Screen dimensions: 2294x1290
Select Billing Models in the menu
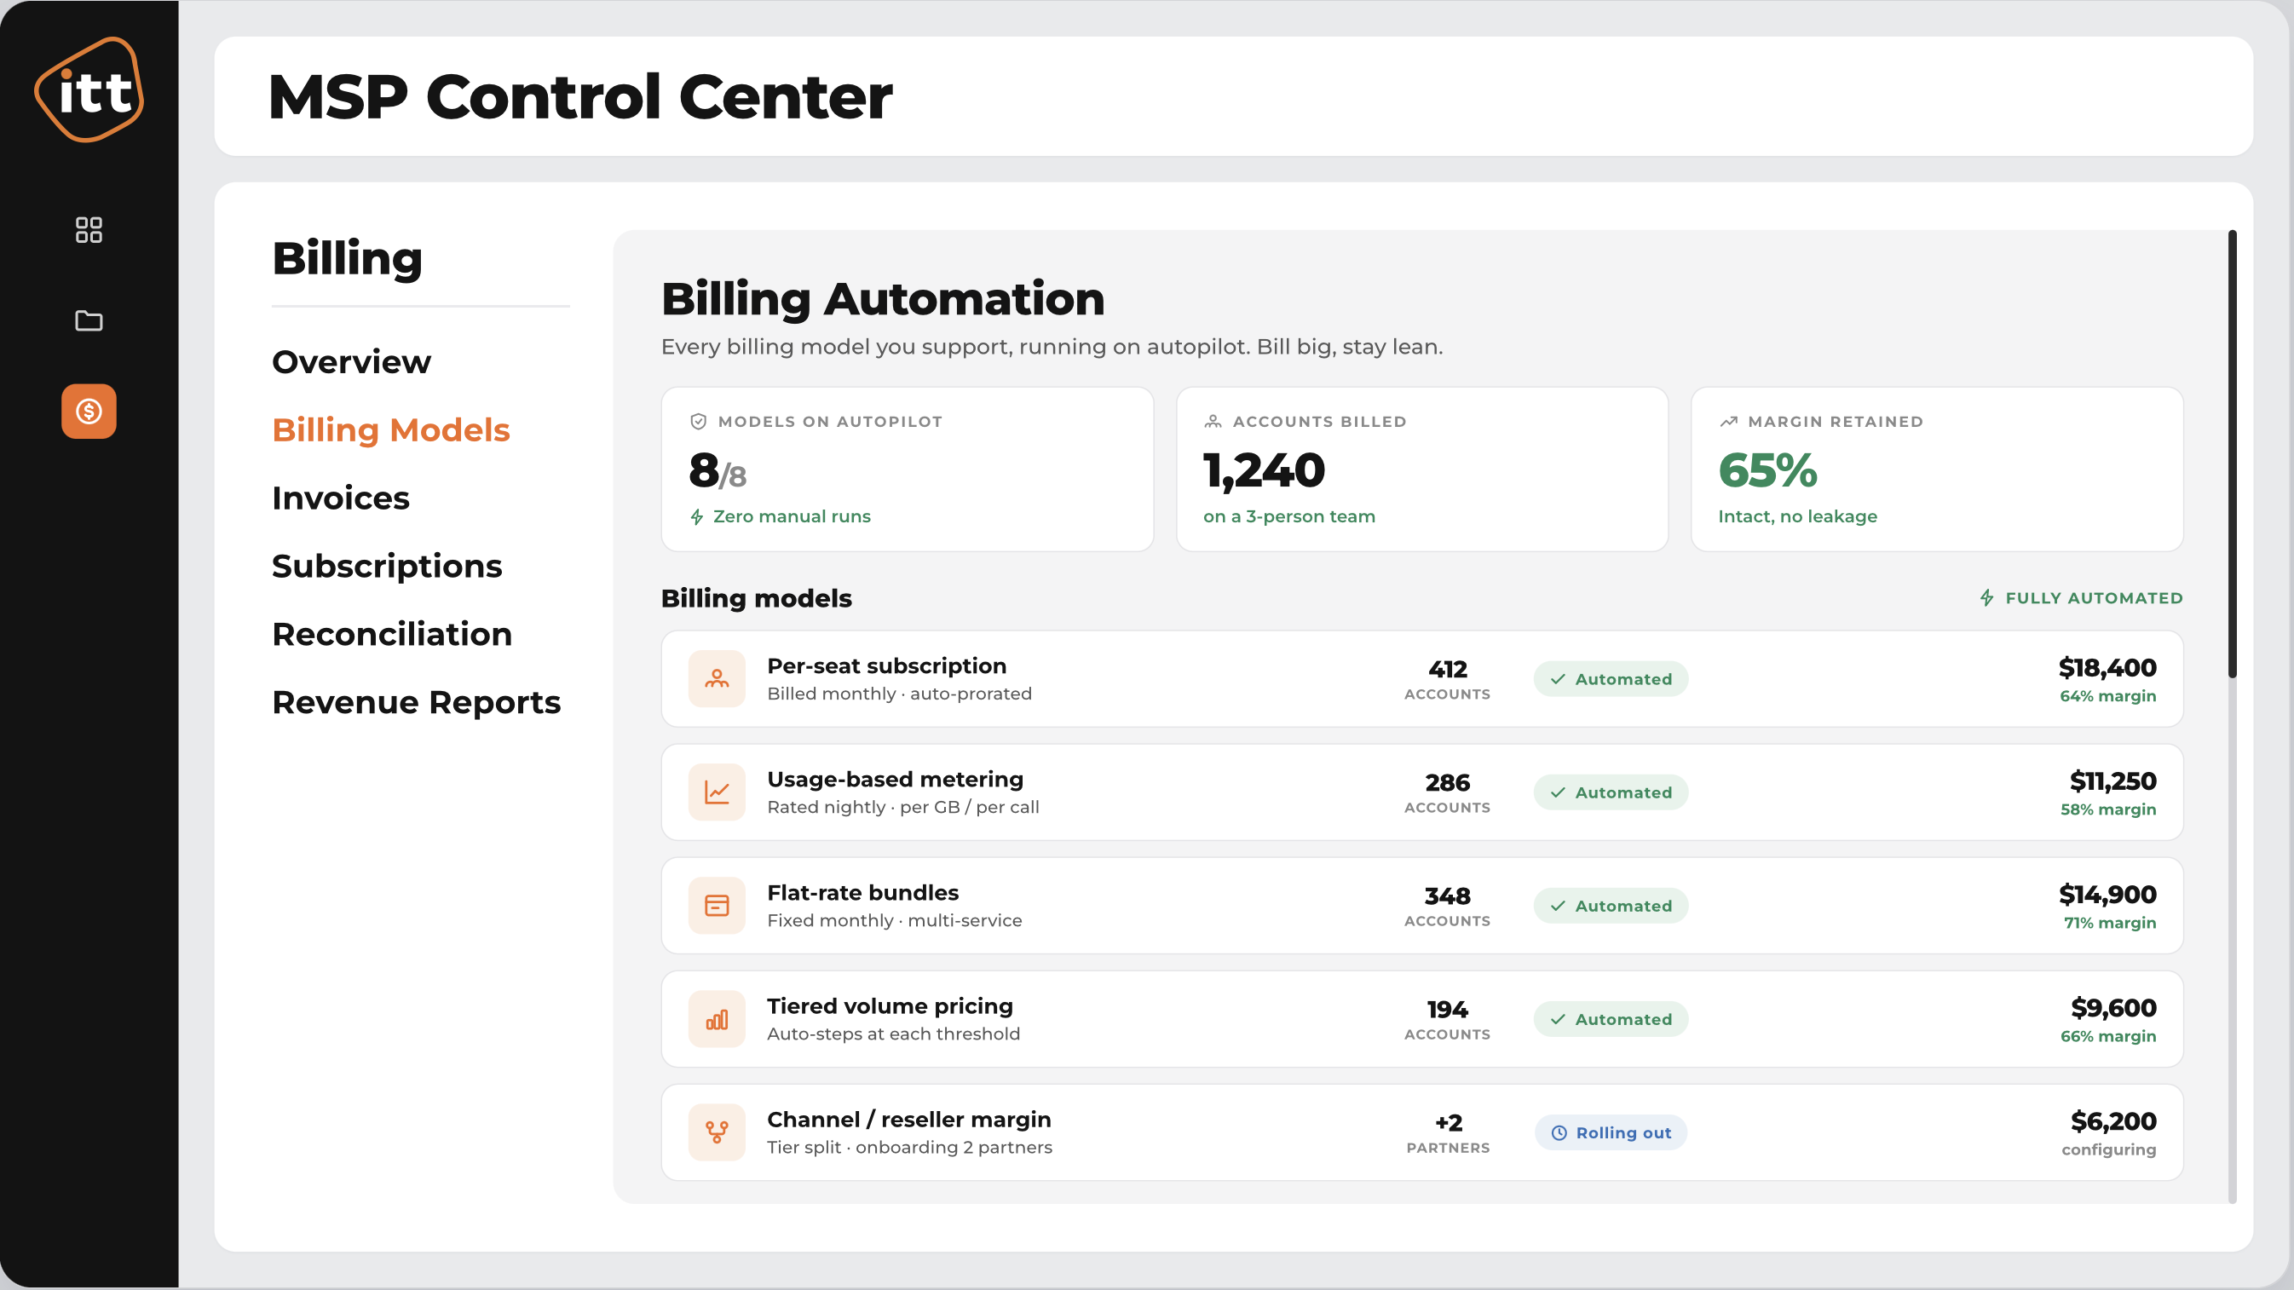pos(391,430)
